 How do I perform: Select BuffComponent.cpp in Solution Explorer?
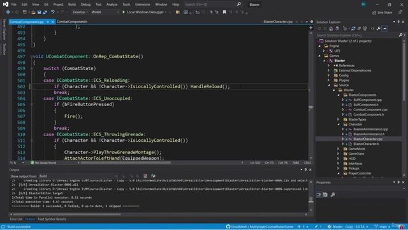pos(367,100)
